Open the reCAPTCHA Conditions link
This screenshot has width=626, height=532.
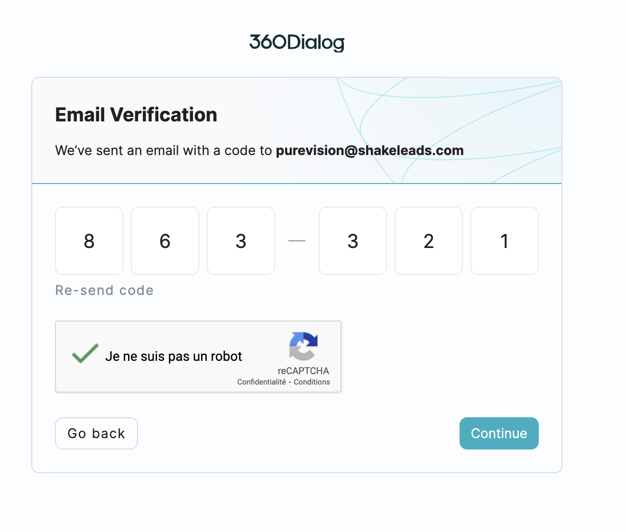[312, 382]
